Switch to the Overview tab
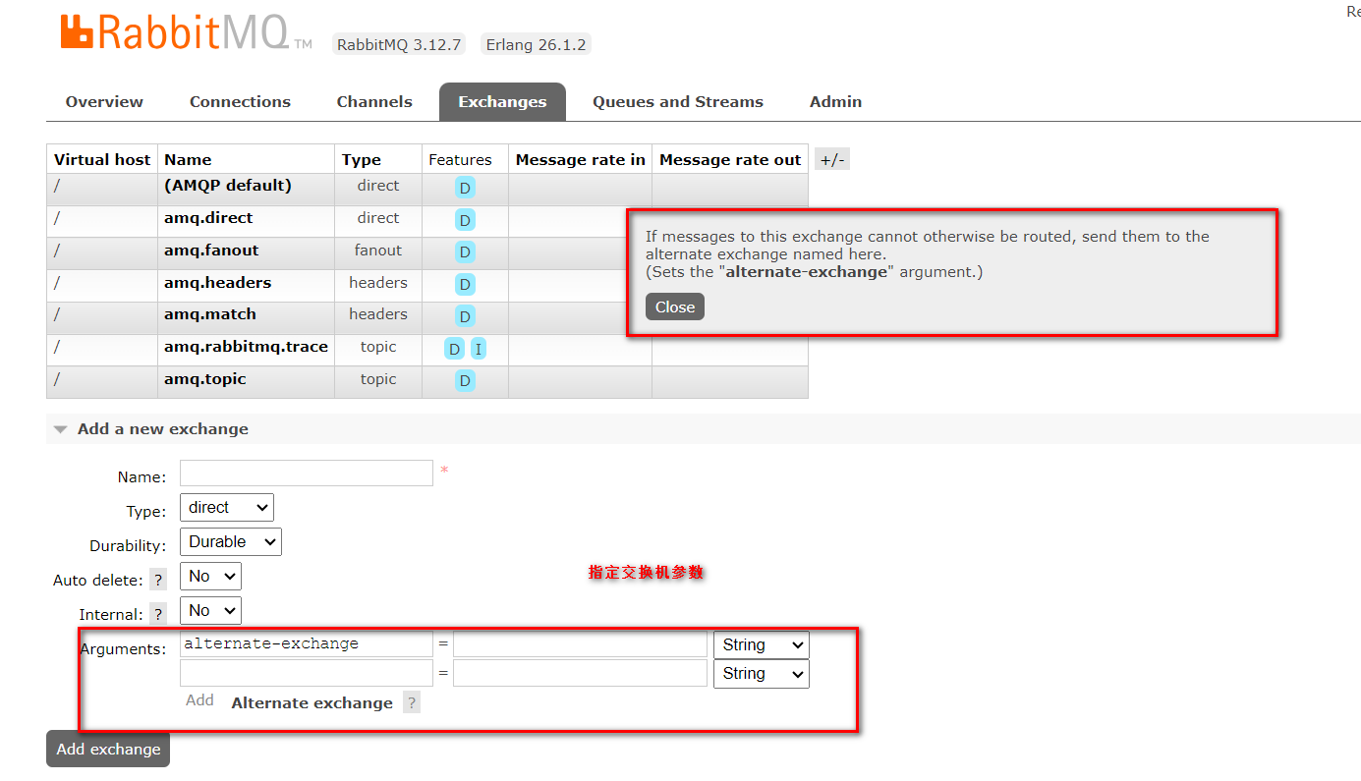The image size is (1361, 781). pyautogui.click(x=104, y=102)
